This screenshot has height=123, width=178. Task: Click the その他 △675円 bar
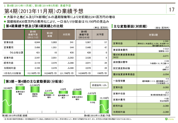click(92, 98)
